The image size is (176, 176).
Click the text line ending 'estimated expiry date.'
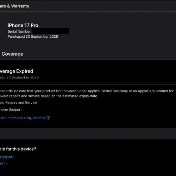click(x=49, y=96)
